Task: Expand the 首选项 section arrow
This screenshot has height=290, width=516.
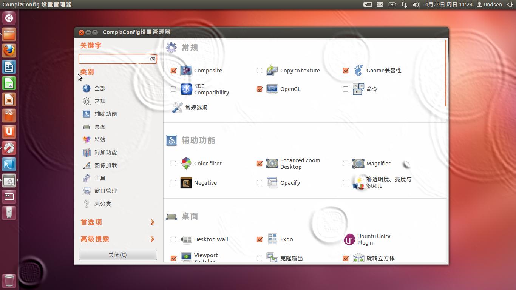Action: pyautogui.click(x=152, y=222)
